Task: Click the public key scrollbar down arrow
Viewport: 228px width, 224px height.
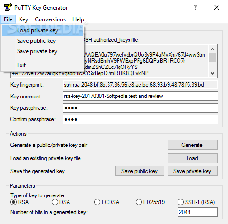Action: tap(212, 73)
